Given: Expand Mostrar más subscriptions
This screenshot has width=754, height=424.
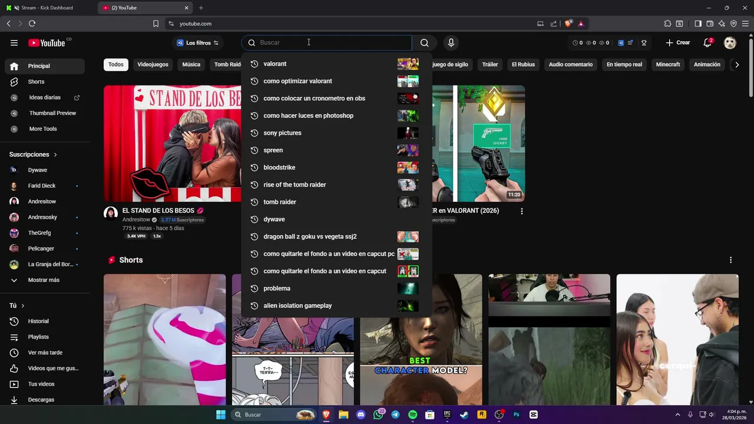Looking at the screenshot, I should pos(45,280).
